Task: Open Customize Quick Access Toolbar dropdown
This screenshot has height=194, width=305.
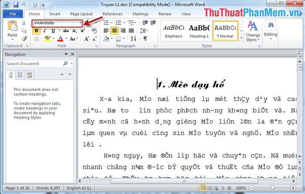Action: pyautogui.click(x=43, y=5)
